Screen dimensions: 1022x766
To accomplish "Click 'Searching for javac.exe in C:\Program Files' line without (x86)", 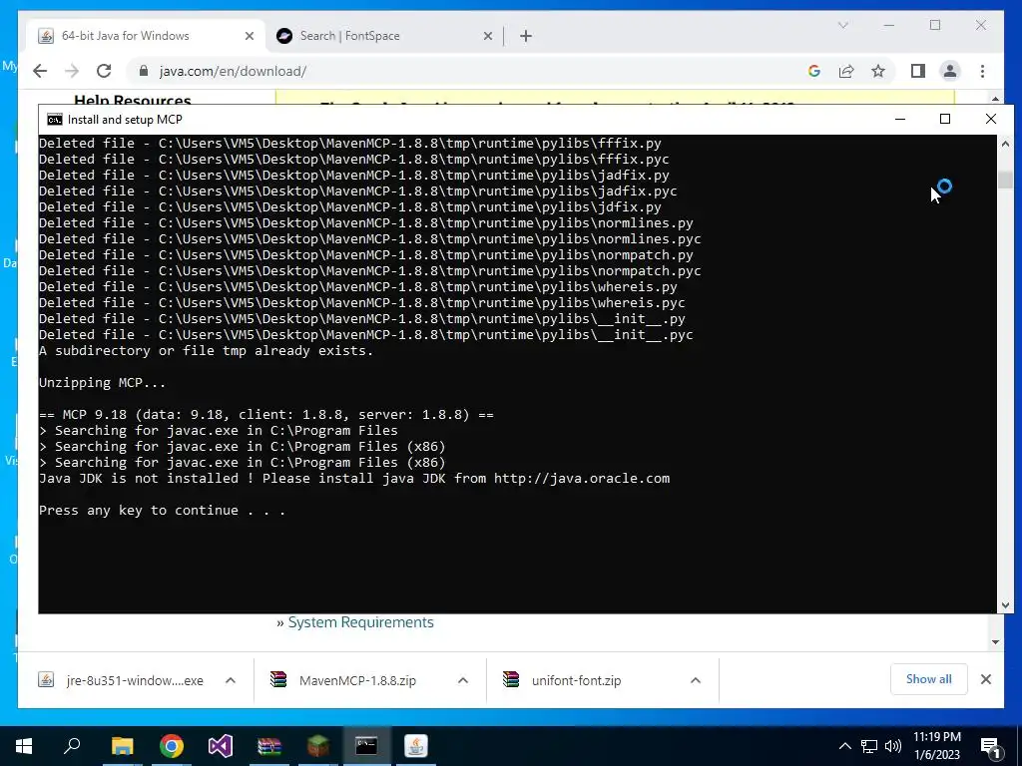I will [219, 430].
